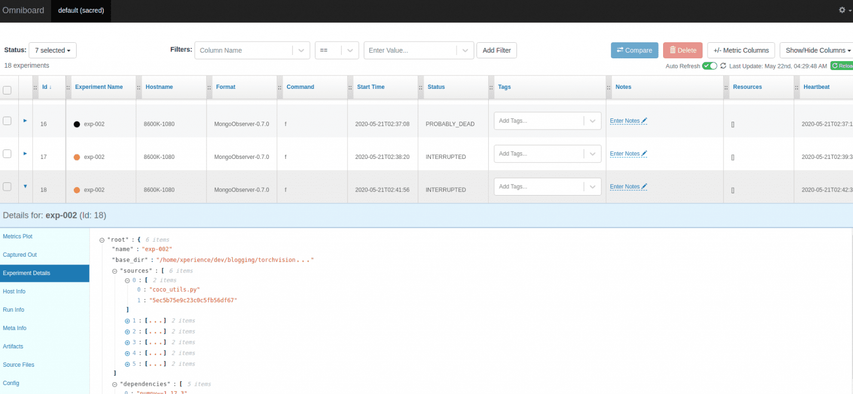Image resolution: width=853 pixels, height=394 pixels.
Task: Open the Metrics Plot section in the sidebar
Action: coord(17,236)
